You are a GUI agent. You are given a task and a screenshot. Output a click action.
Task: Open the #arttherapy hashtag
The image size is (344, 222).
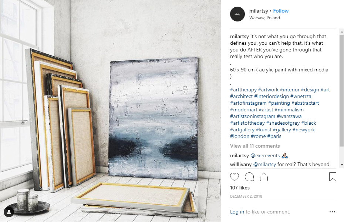click(x=243, y=90)
